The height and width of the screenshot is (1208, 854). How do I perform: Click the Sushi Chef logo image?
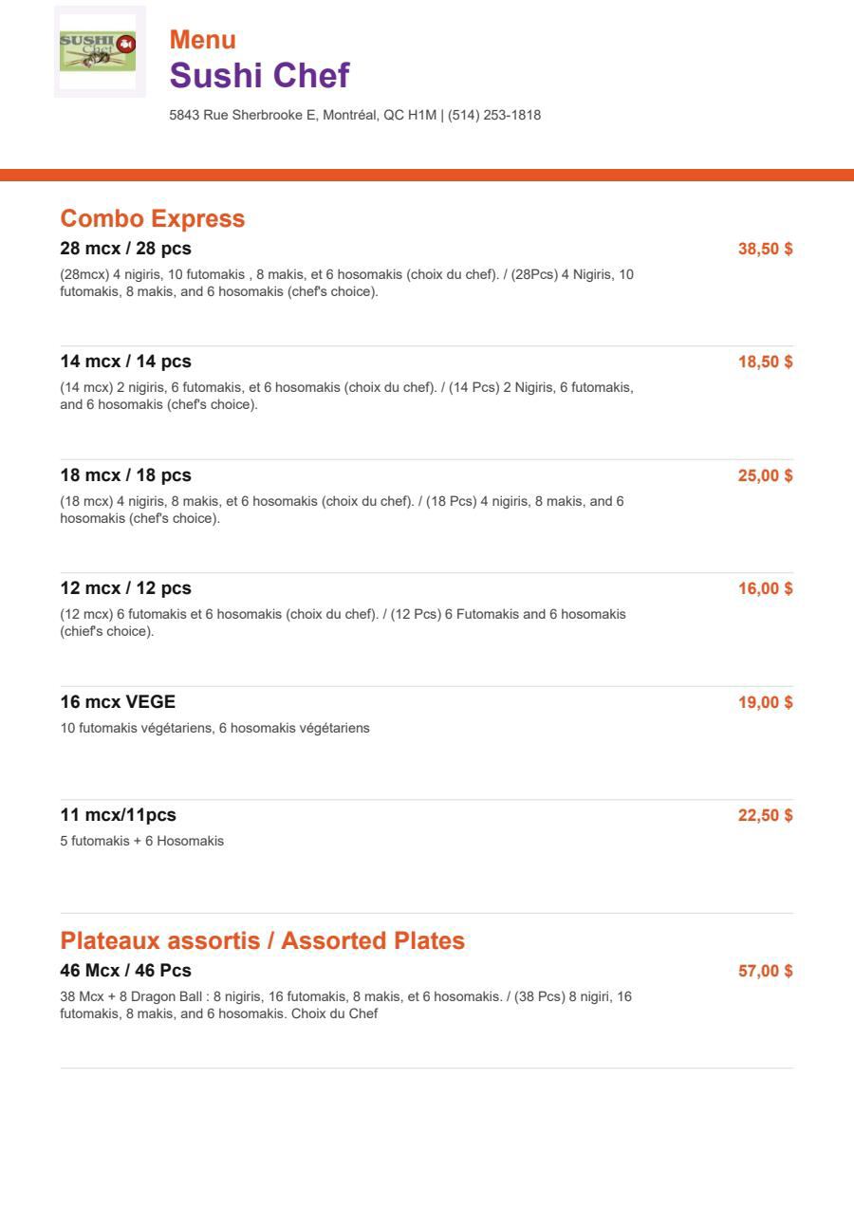100,51
